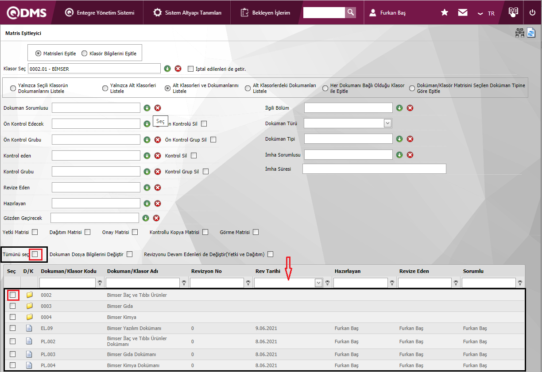The width and height of the screenshot is (542, 372).
Task: Click the red clear icon for İmha Sorumlusu
Action: 410,155
